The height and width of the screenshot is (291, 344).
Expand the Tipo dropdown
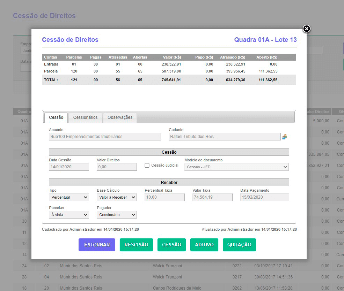pos(69,197)
